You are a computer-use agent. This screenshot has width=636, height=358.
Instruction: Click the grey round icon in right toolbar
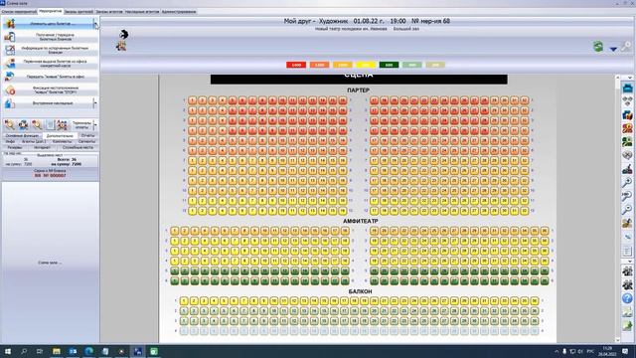point(627,155)
